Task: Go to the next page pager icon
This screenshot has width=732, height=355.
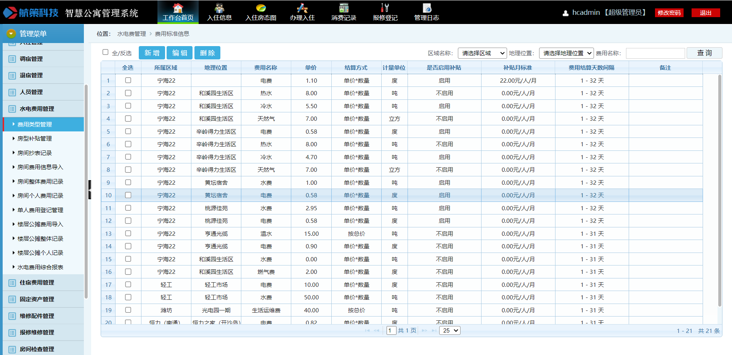Action: point(424,331)
